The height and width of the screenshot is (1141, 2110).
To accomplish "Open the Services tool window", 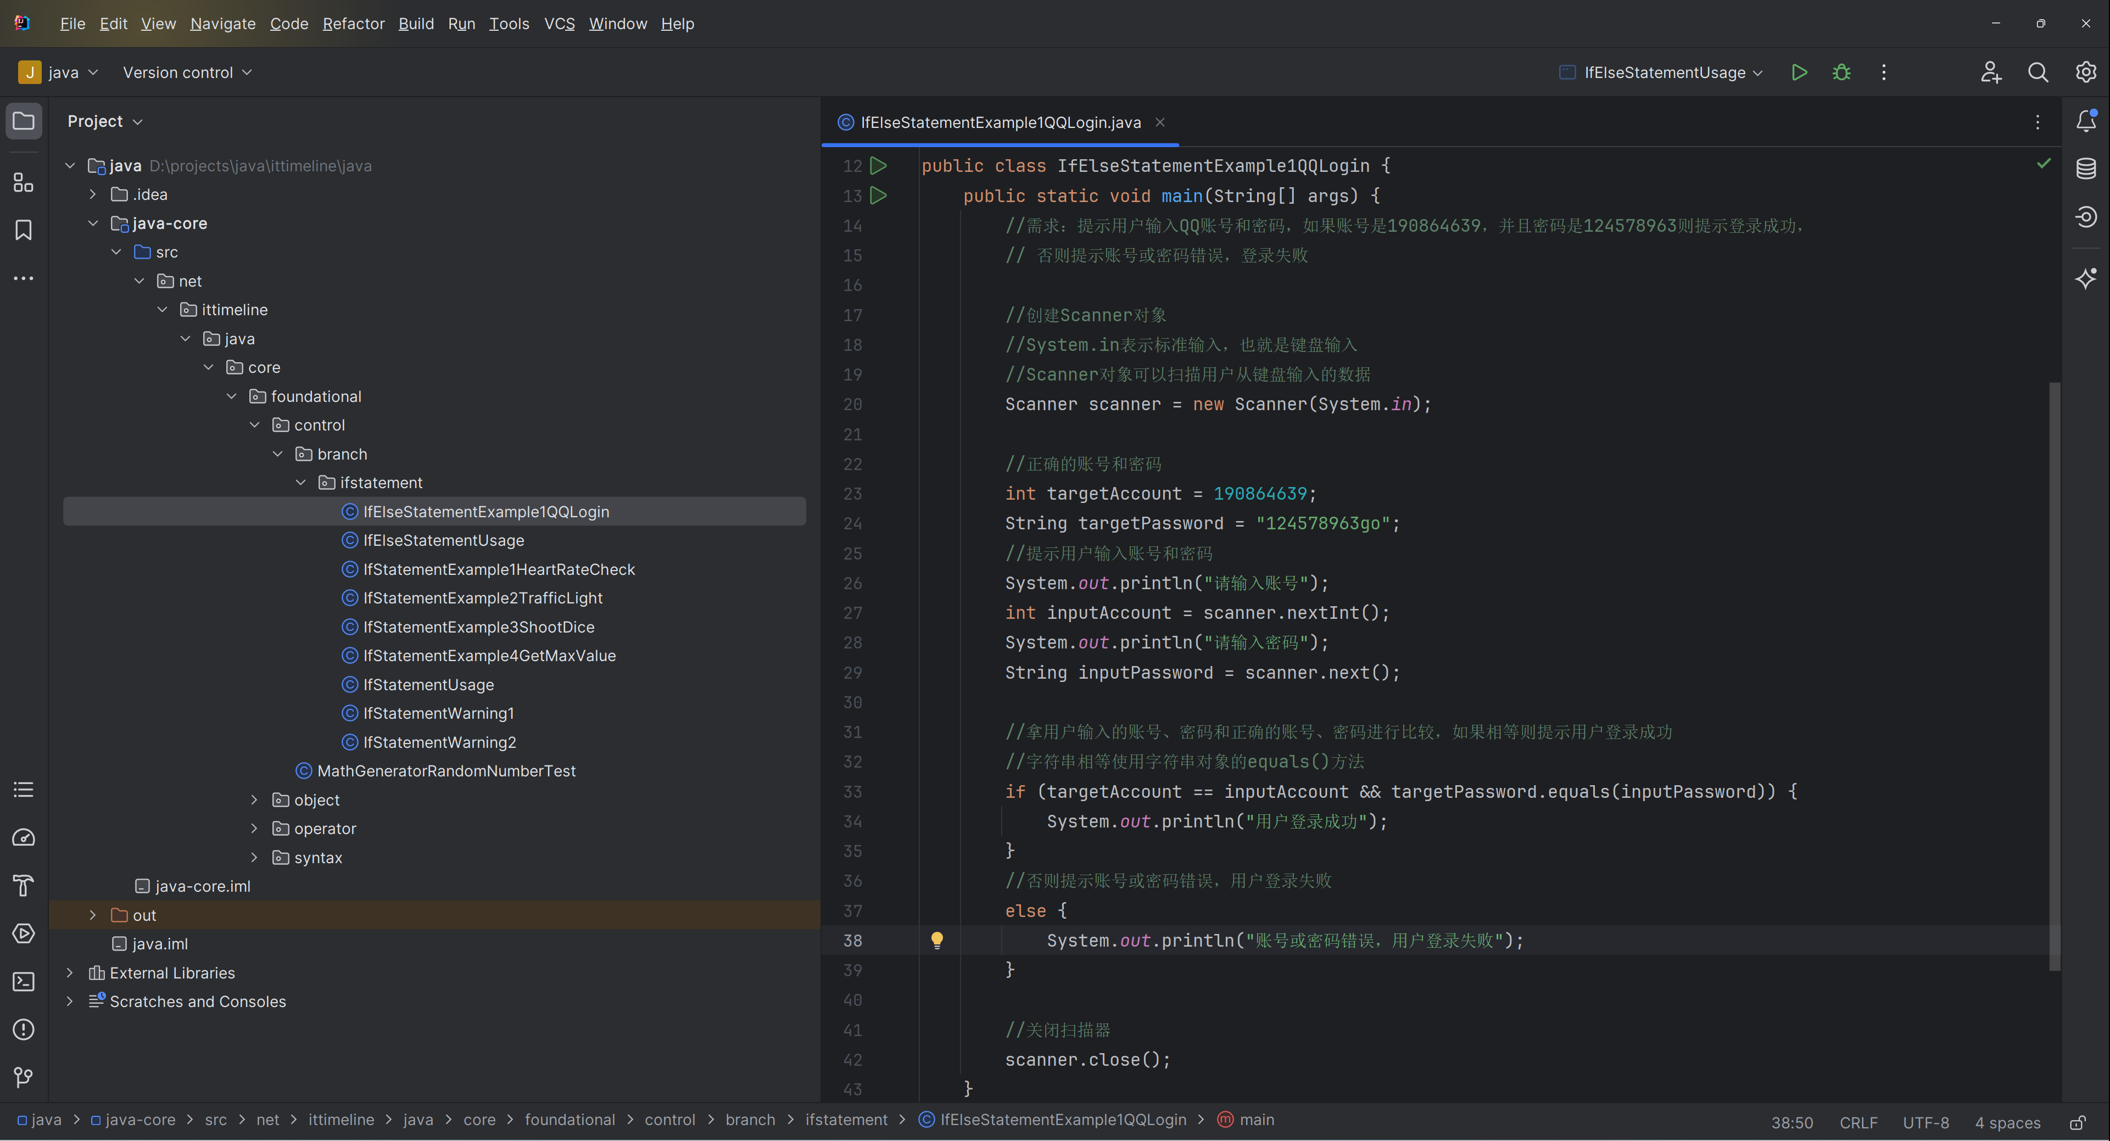I will (24, 933).
